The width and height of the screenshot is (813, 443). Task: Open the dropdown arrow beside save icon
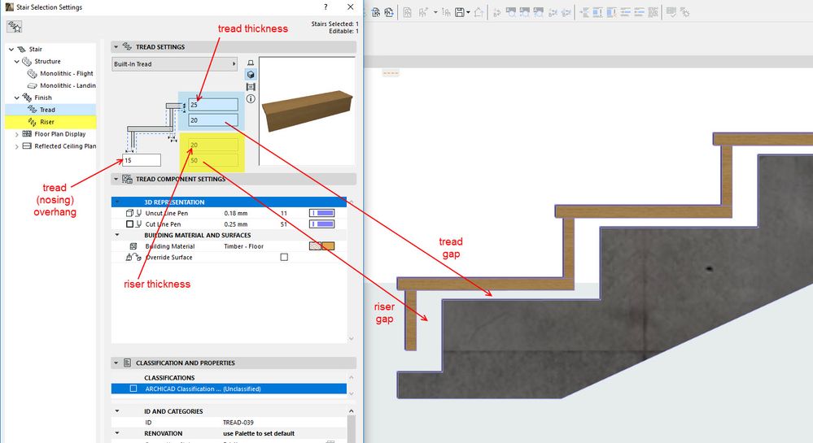468,12
